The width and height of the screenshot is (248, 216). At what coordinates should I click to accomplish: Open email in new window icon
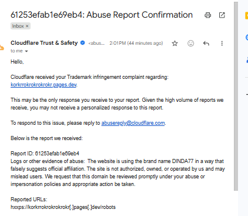(222, 15)
